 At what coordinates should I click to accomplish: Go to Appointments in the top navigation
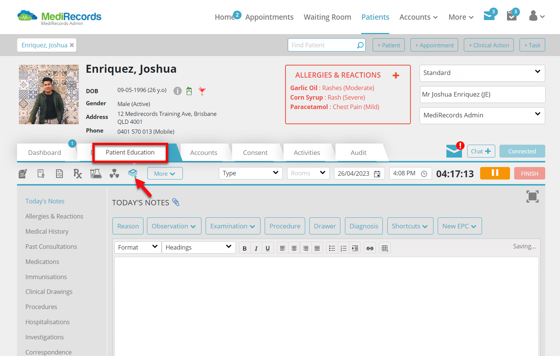click(269, 17)
